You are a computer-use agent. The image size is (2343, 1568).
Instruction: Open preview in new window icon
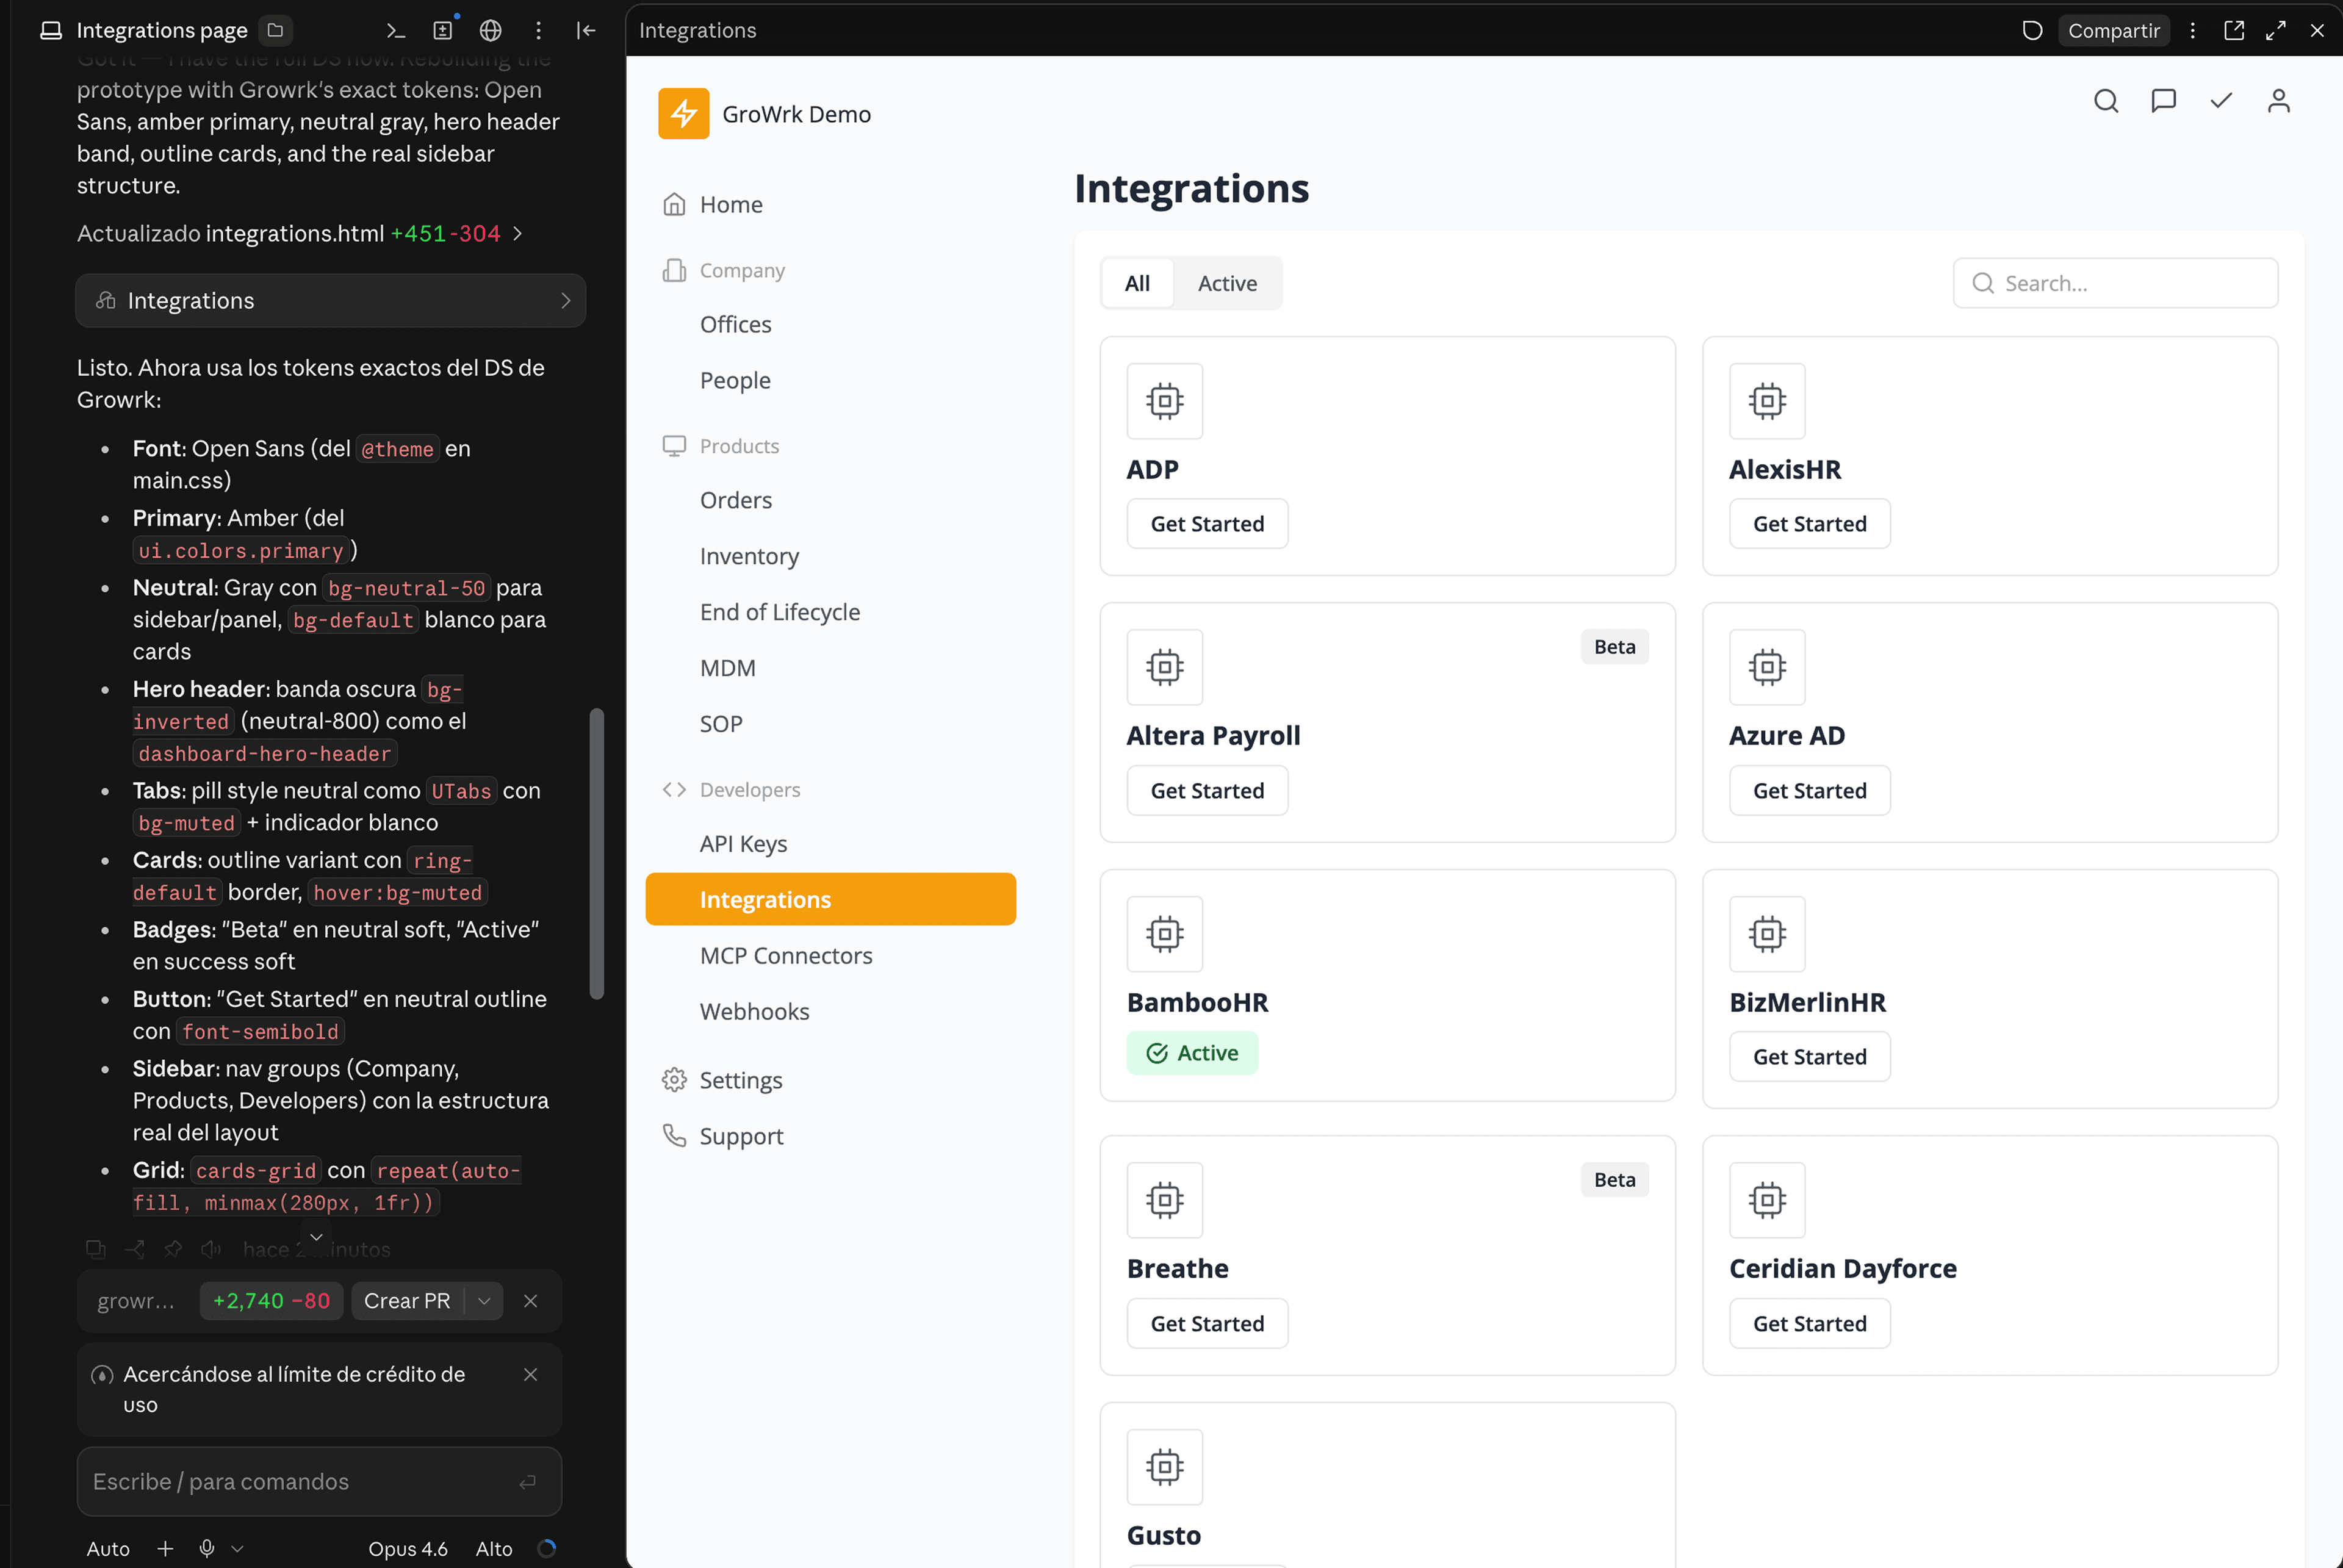(2234, 30)
